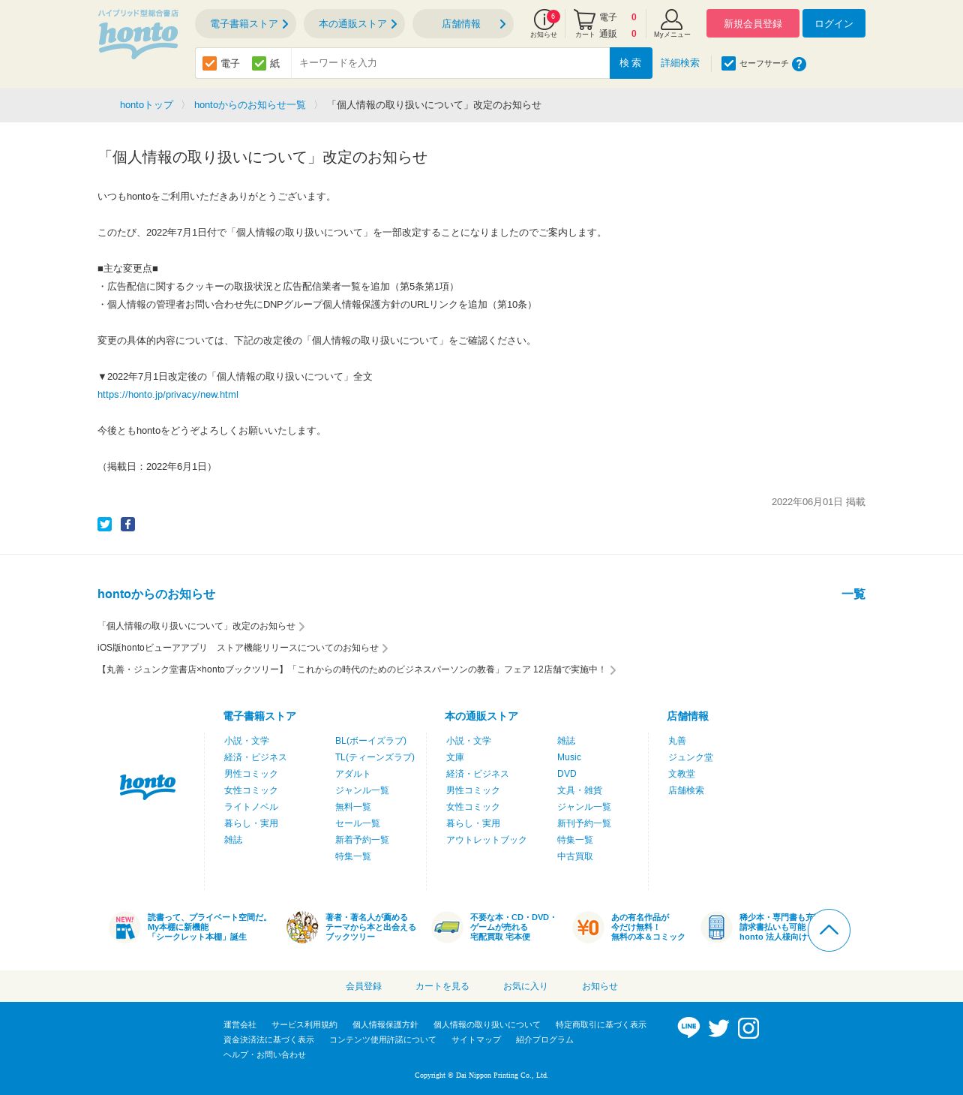Click the keyword search input field

[x=450, y=63]
